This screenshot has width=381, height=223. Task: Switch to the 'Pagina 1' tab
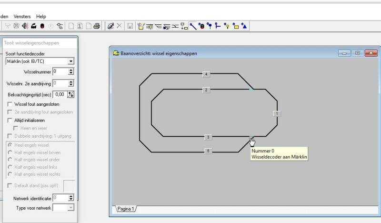tap(125, 209)
